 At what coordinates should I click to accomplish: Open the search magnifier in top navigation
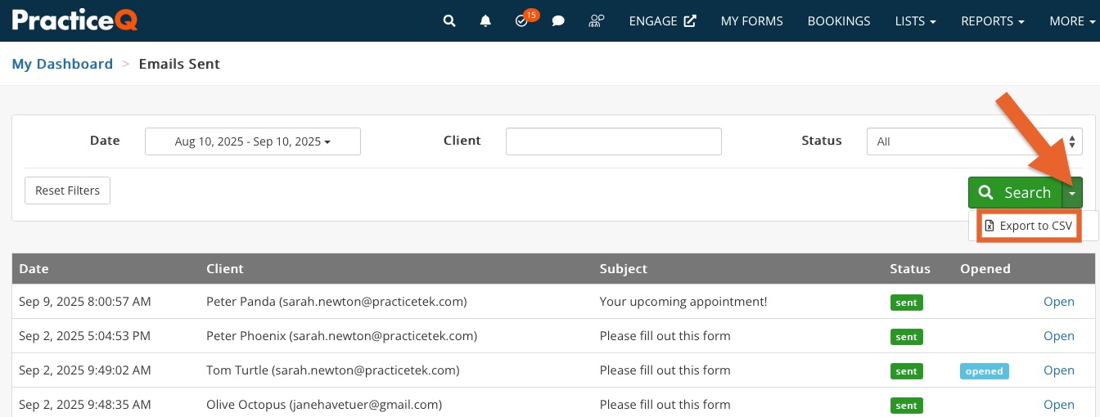pyautogui.click(x=449, y=21)
